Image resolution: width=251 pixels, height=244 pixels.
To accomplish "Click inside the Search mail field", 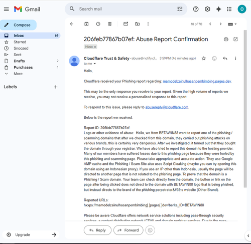I will pyautogui.click(x=125, y=9).
